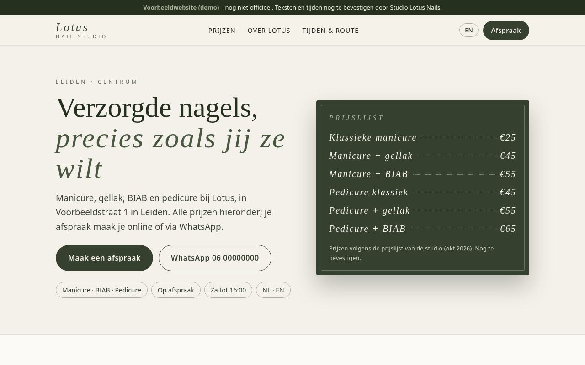
Task: Select the Pedicure + gellak price row
Action: tap(422, 210)
